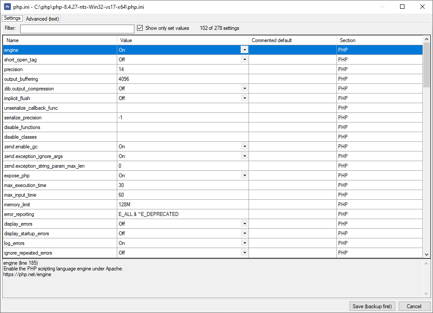Click Save (backup first) button
Image resolution: width=433 pixels, height=313 pixels.
[372, 306]
